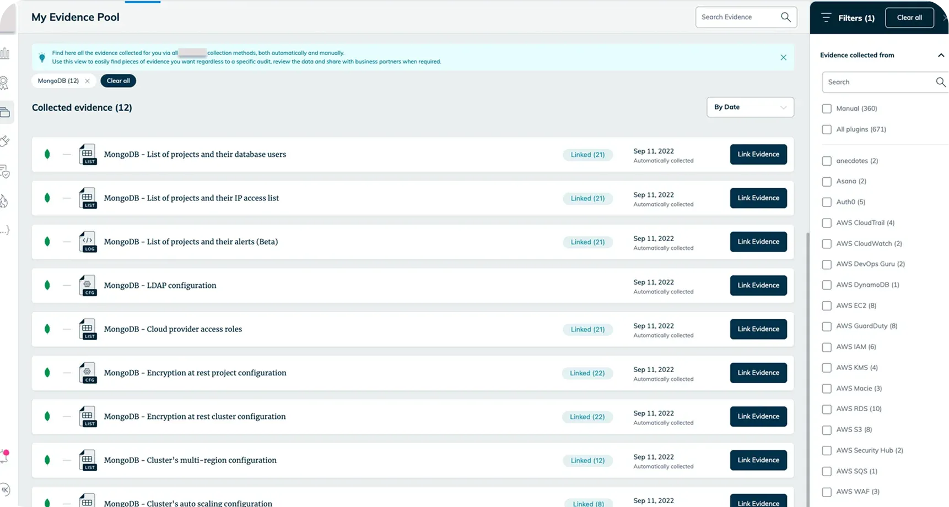Image resolution: width=949 pixels, height=507 pixels.
Task: Dismiss the info banner with X icon
Action: [x=783, y=57]
